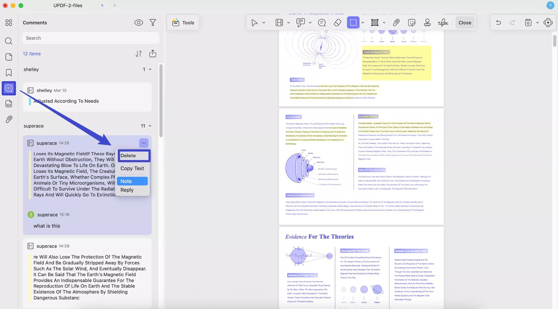Undo the last action

[499, 23]
